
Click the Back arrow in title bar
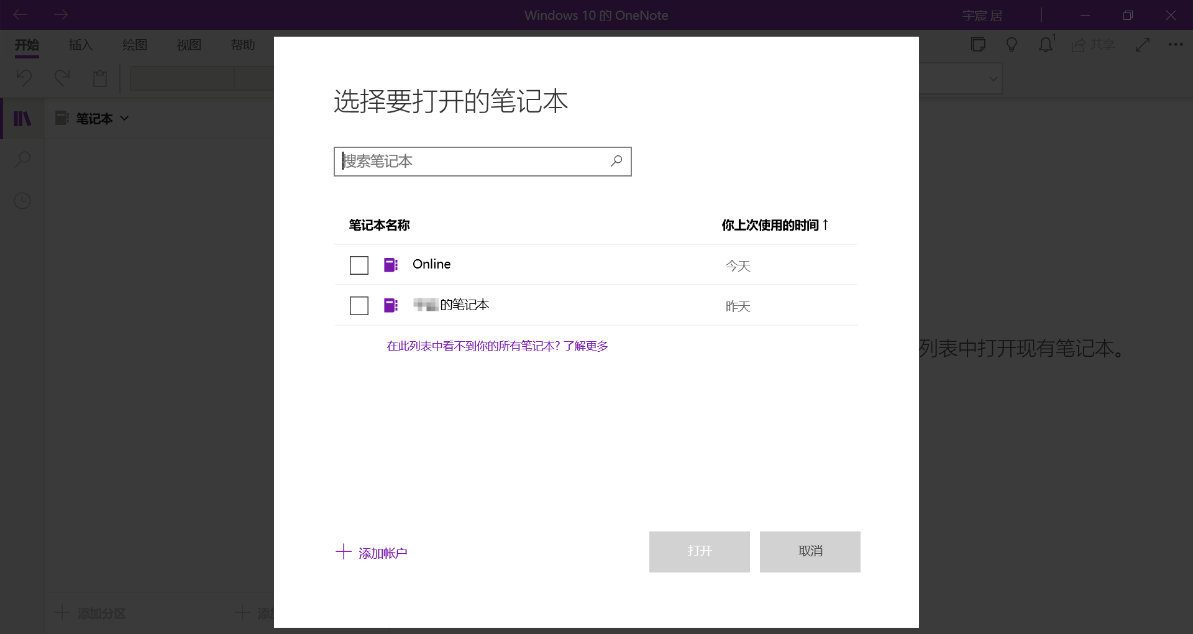point(20,14)
